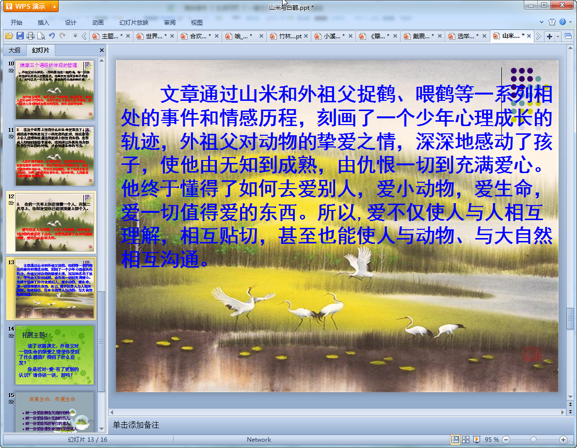Screen dimensions: 577x448
Task: Close the slide thumbnail pane
Action: pyautogui.click(x=101, y=50)
